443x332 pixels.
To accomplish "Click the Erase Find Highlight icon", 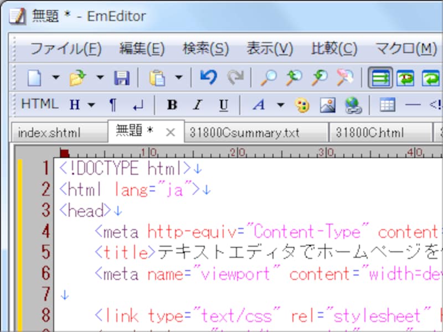I will pyautogui.click(x=345, y=77).
